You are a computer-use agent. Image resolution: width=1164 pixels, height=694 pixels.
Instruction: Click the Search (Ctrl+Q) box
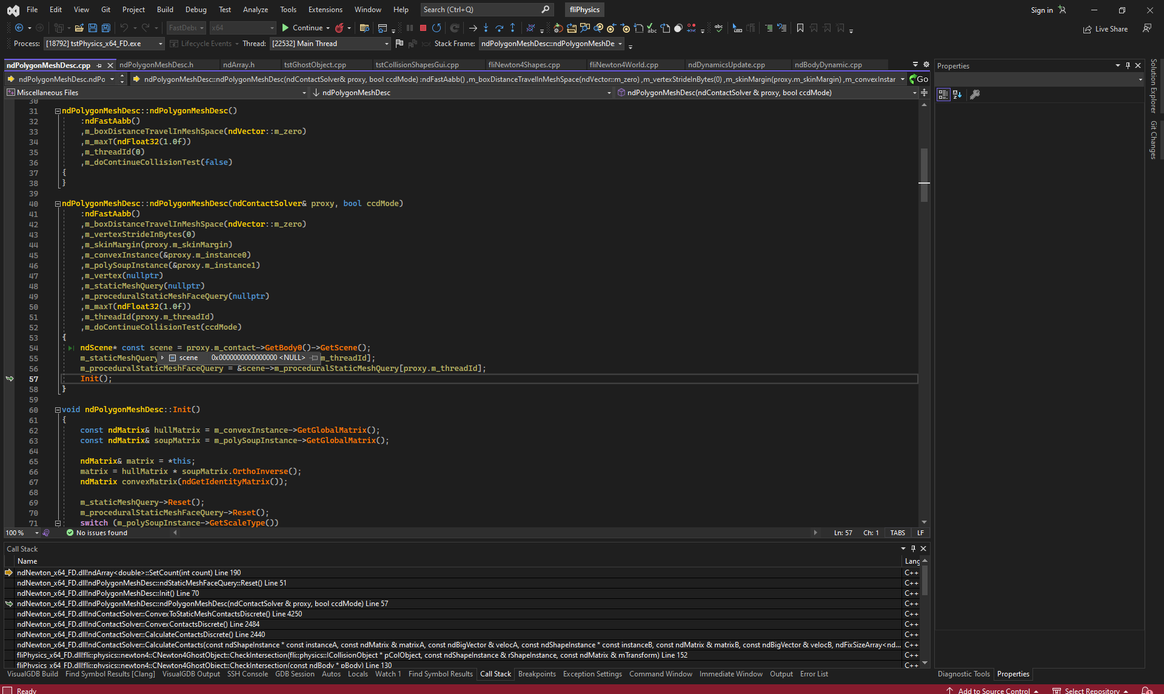point(479,10)
